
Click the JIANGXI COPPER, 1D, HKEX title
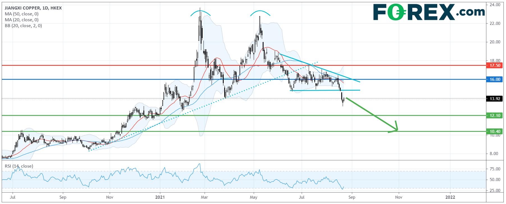33,8
